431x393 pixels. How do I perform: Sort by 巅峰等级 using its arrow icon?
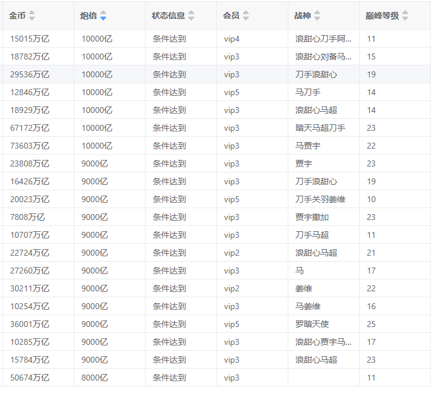(405, 15)
